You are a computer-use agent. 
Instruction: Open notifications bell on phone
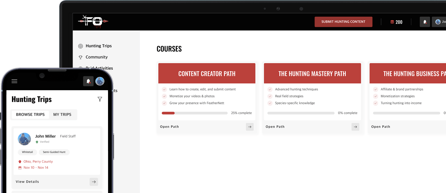tap(88, 81)
